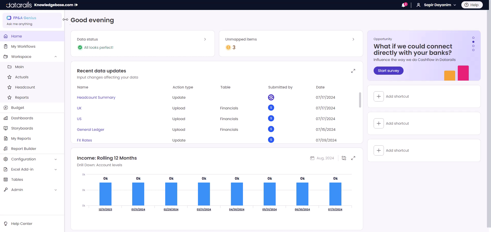Screen dimensions: 491x232
Task: Click the Report Builder icon
Action: [x=5, y=149]
